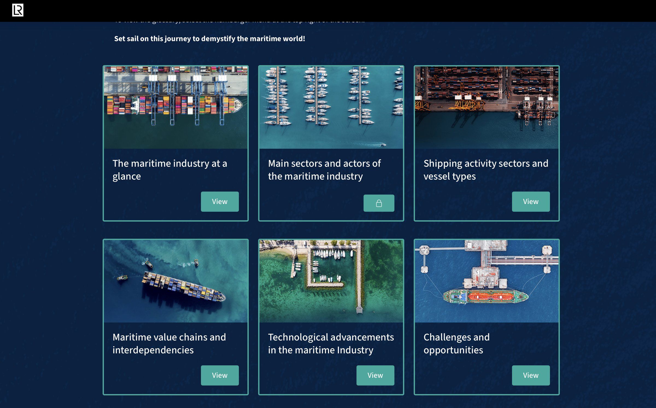Open the red tanker at terminal thumbnail
The image size is (656, 408).
[x=487, y=281]
